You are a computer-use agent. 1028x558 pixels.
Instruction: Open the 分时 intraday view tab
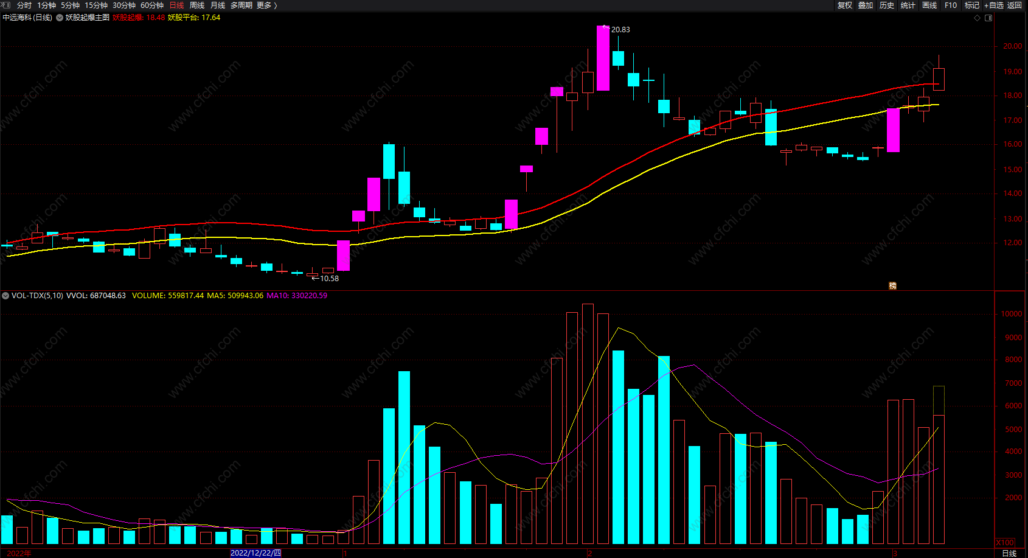24,5
